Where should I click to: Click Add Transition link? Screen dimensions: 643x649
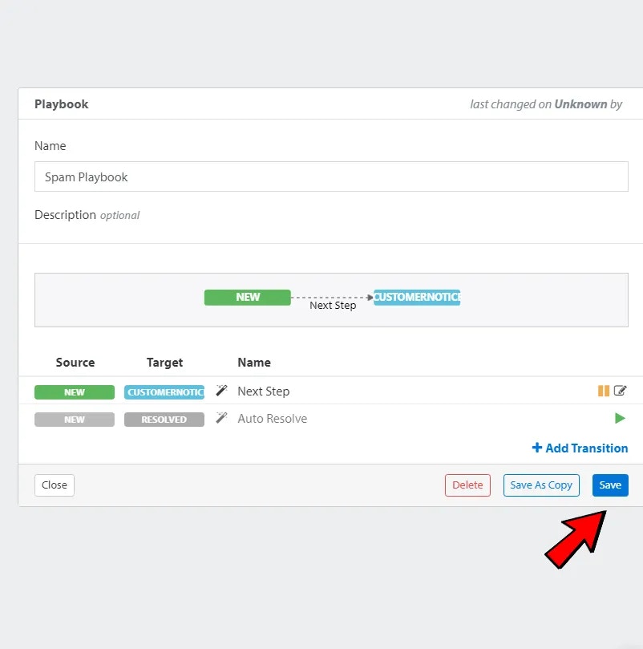[580, 448]
